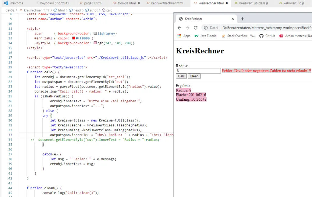312x197 pixels.
Task: Select the kreisrechner.html editor tab
Action: [211, 3]
